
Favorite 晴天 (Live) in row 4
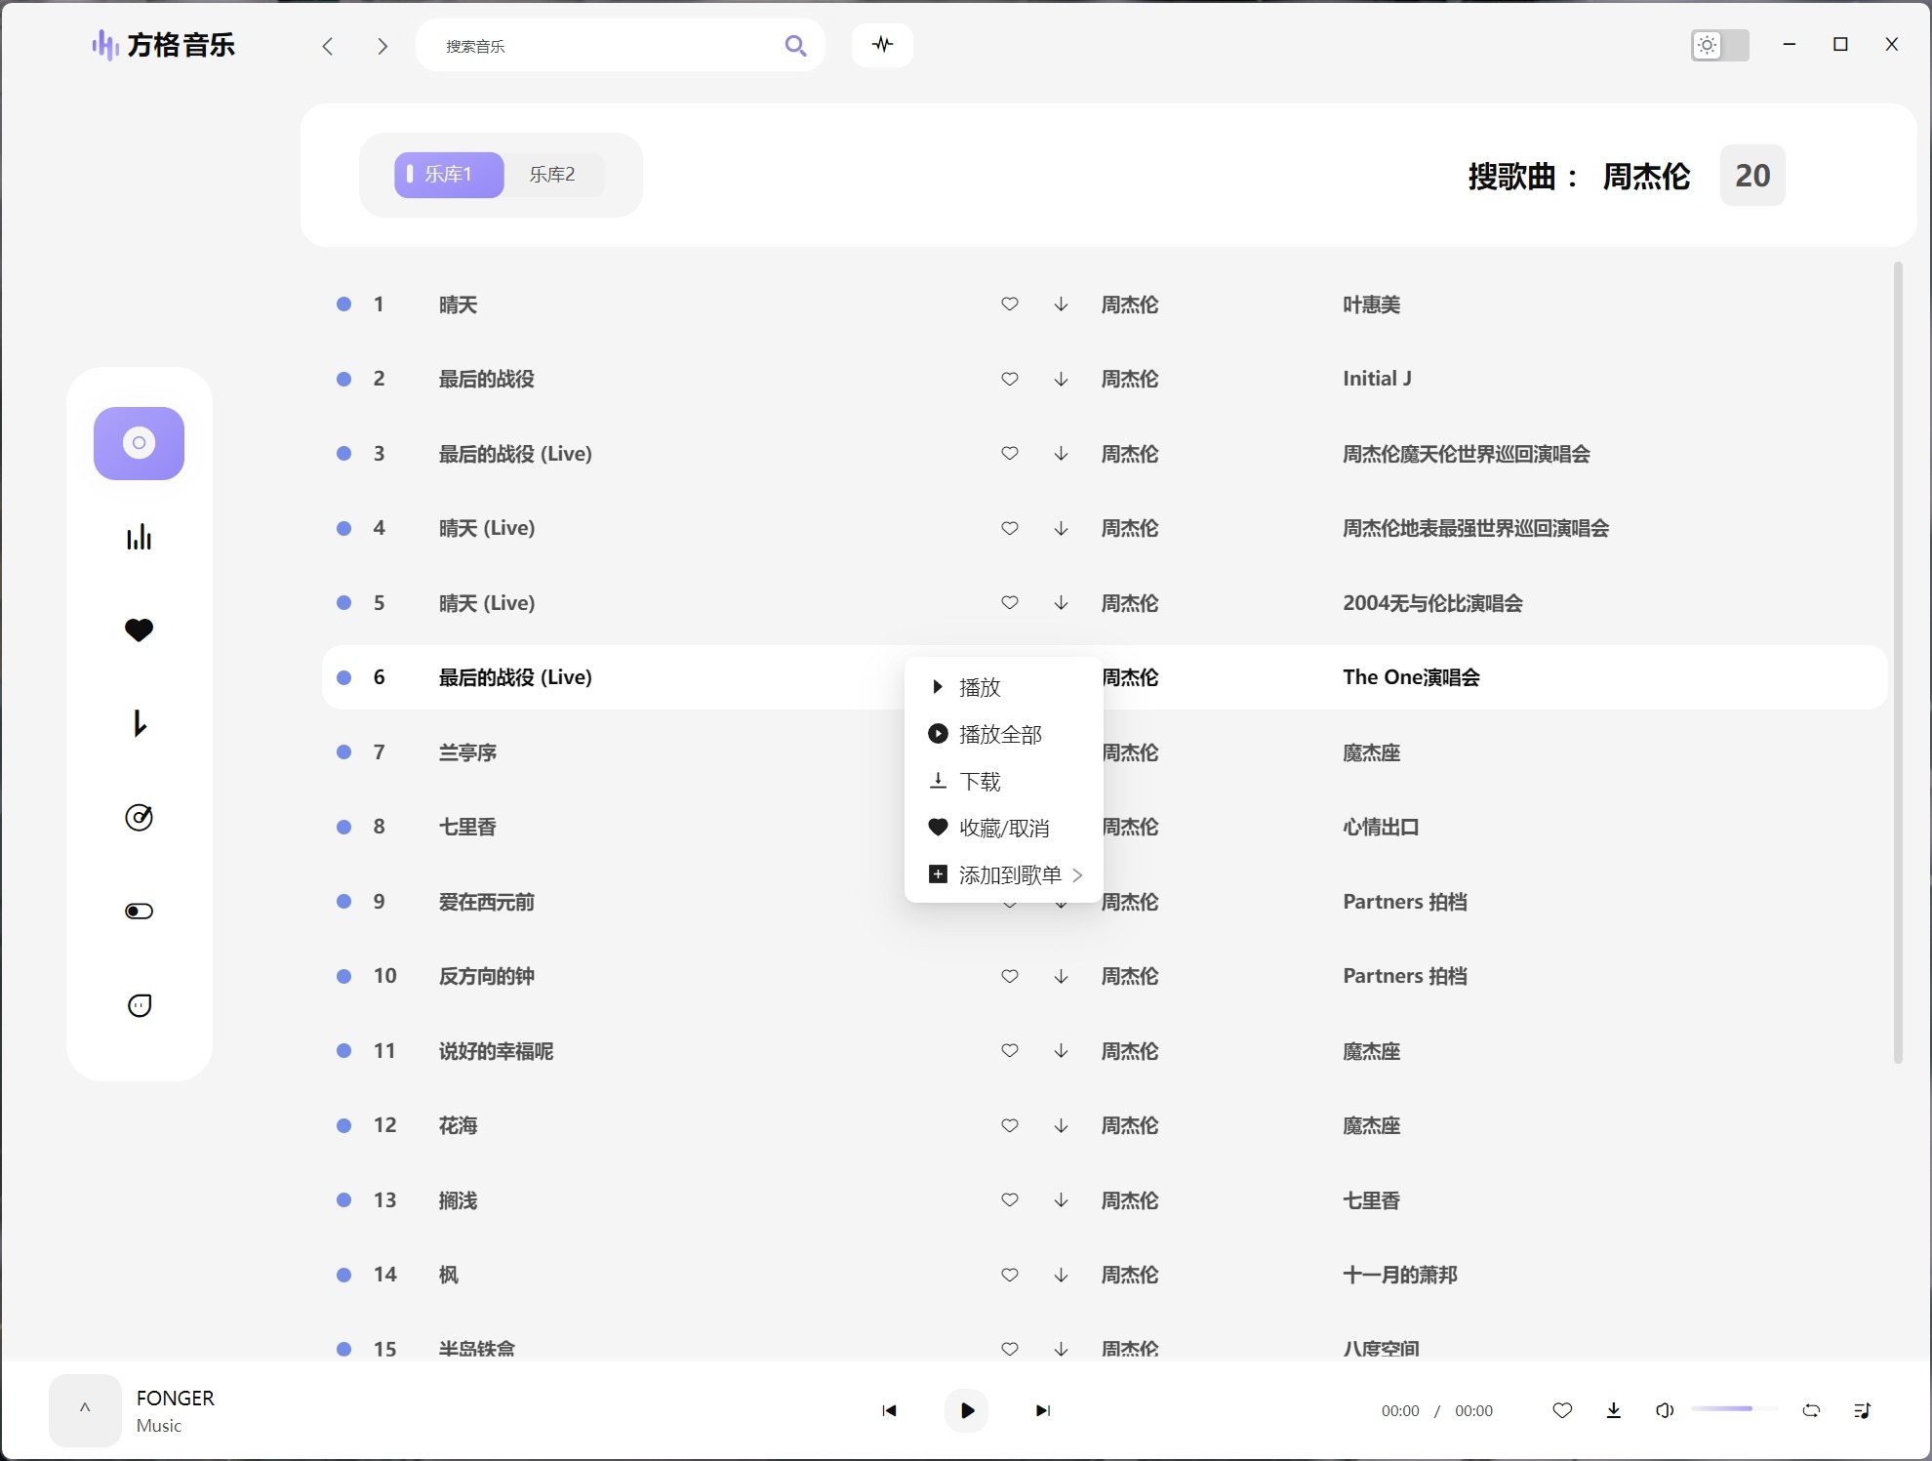(1010, 528)
